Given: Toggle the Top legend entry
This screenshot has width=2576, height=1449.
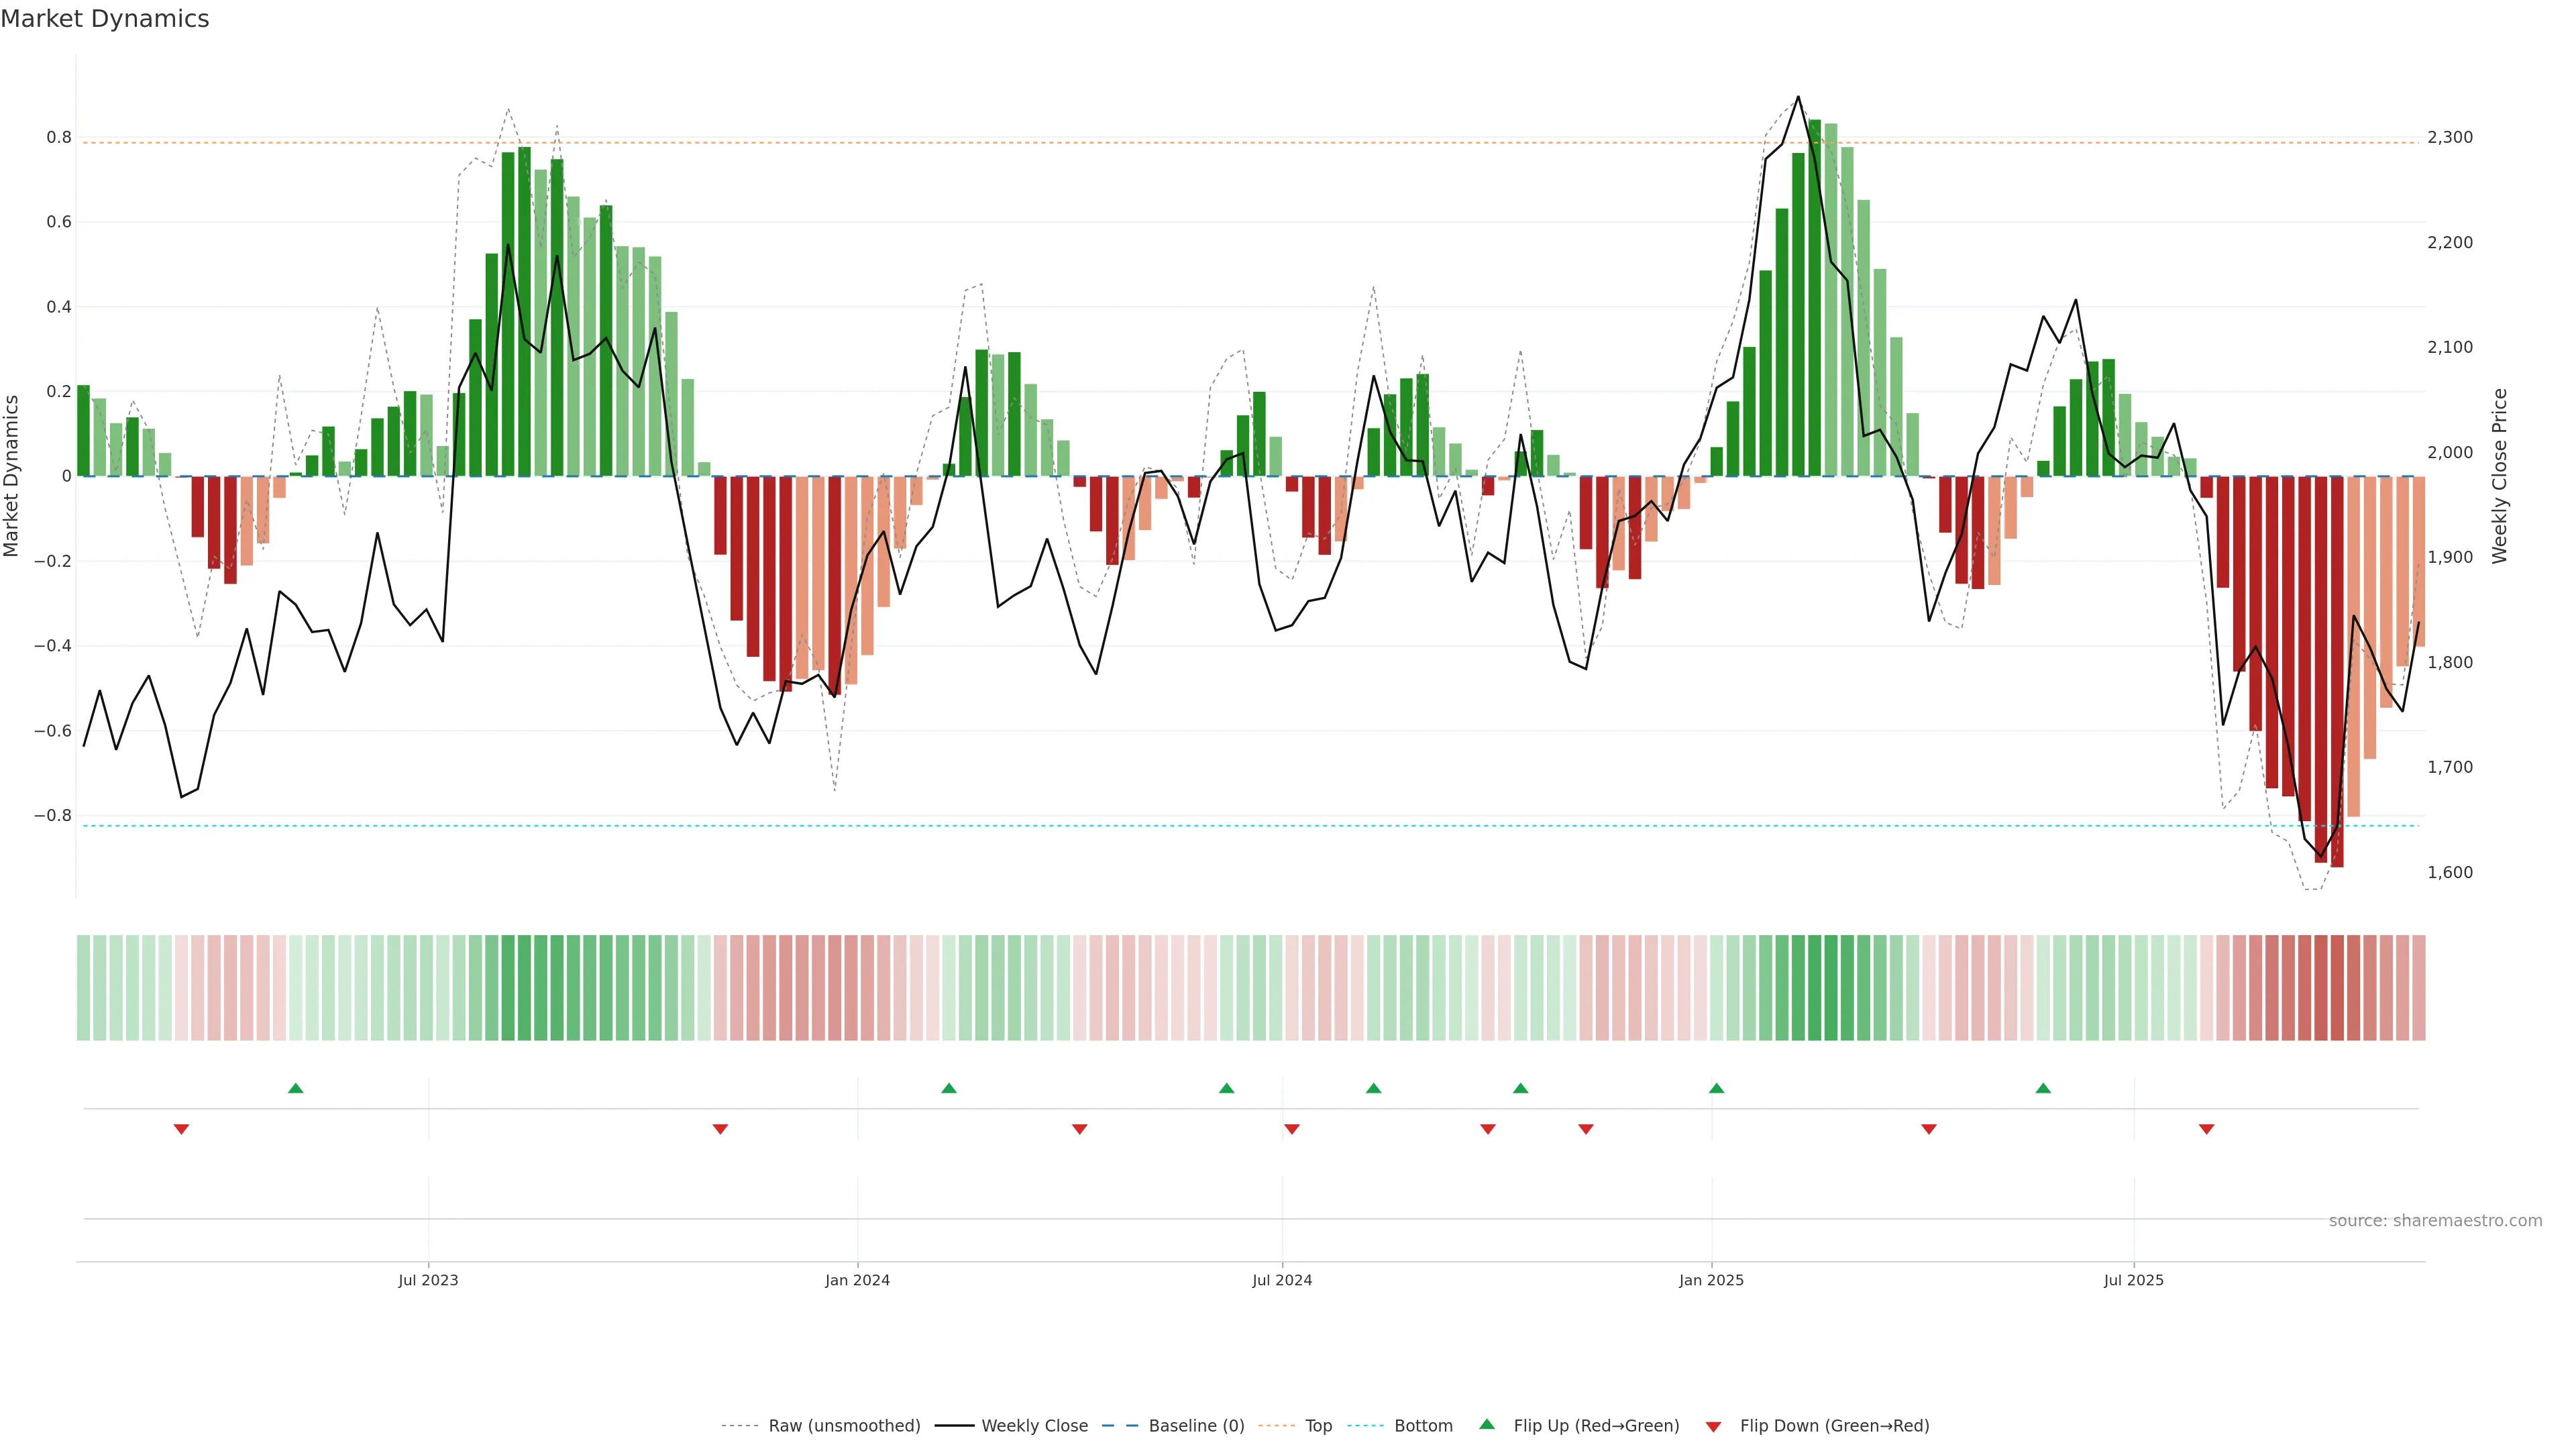Looking at the screenshot, I should [x=1318, y=1426].
